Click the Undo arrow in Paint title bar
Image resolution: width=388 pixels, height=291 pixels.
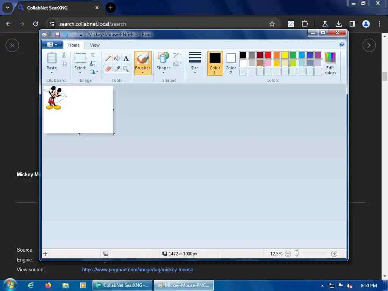pos(66,34)
